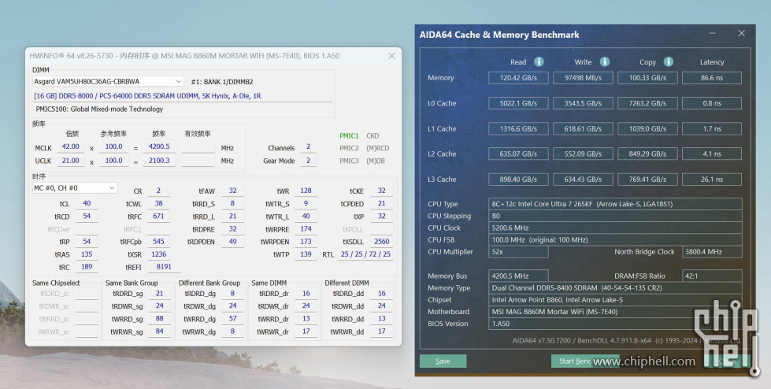Click the tRC value 189
Viewport: 771px width, 389px height.
[x=87, y=267]
